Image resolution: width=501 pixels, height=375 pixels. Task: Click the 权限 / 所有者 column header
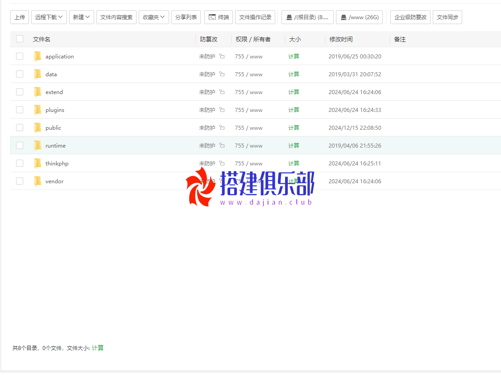point(253,39)
